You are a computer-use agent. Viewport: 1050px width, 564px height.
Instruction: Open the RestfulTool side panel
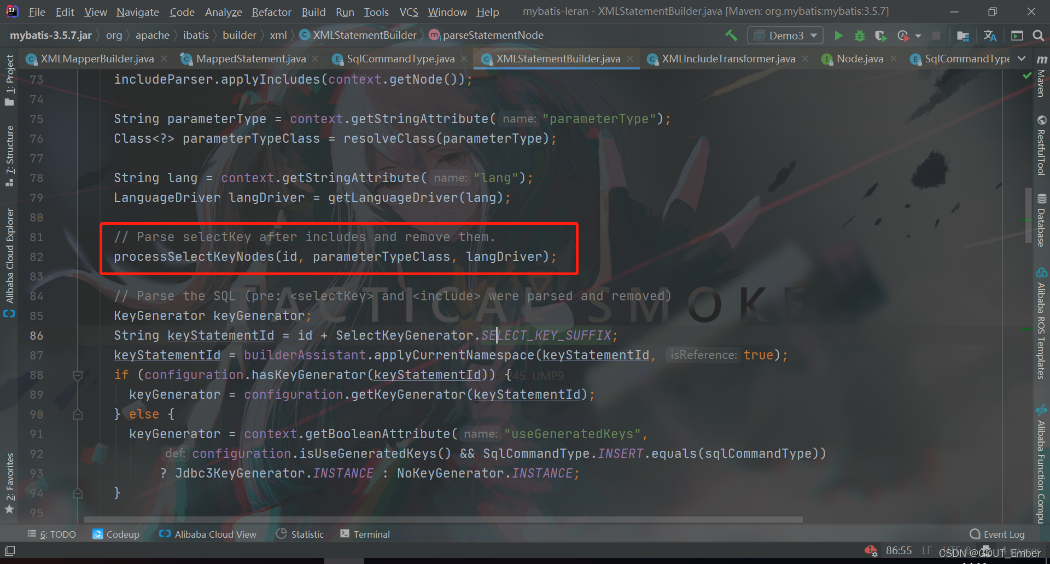[1041, 146]
